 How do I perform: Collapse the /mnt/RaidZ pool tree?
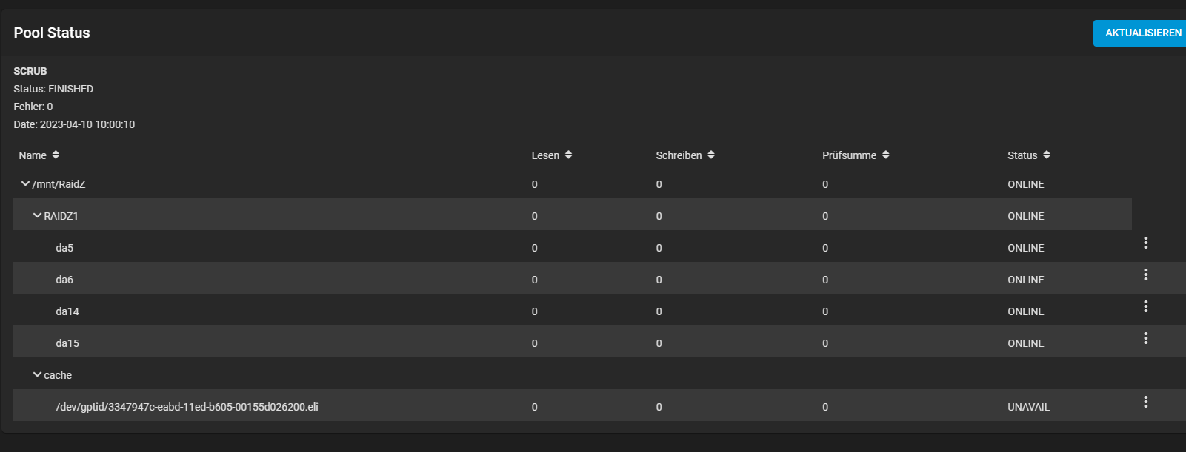[25, 183]
